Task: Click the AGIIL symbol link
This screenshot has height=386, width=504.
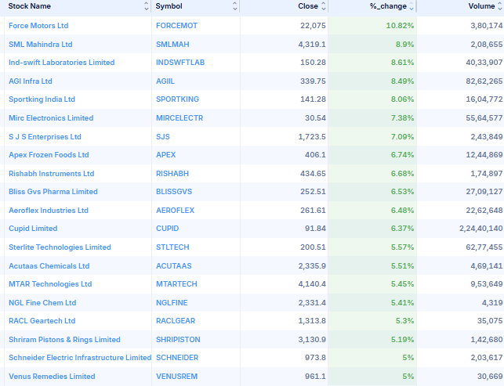Action: click(165, 81)
